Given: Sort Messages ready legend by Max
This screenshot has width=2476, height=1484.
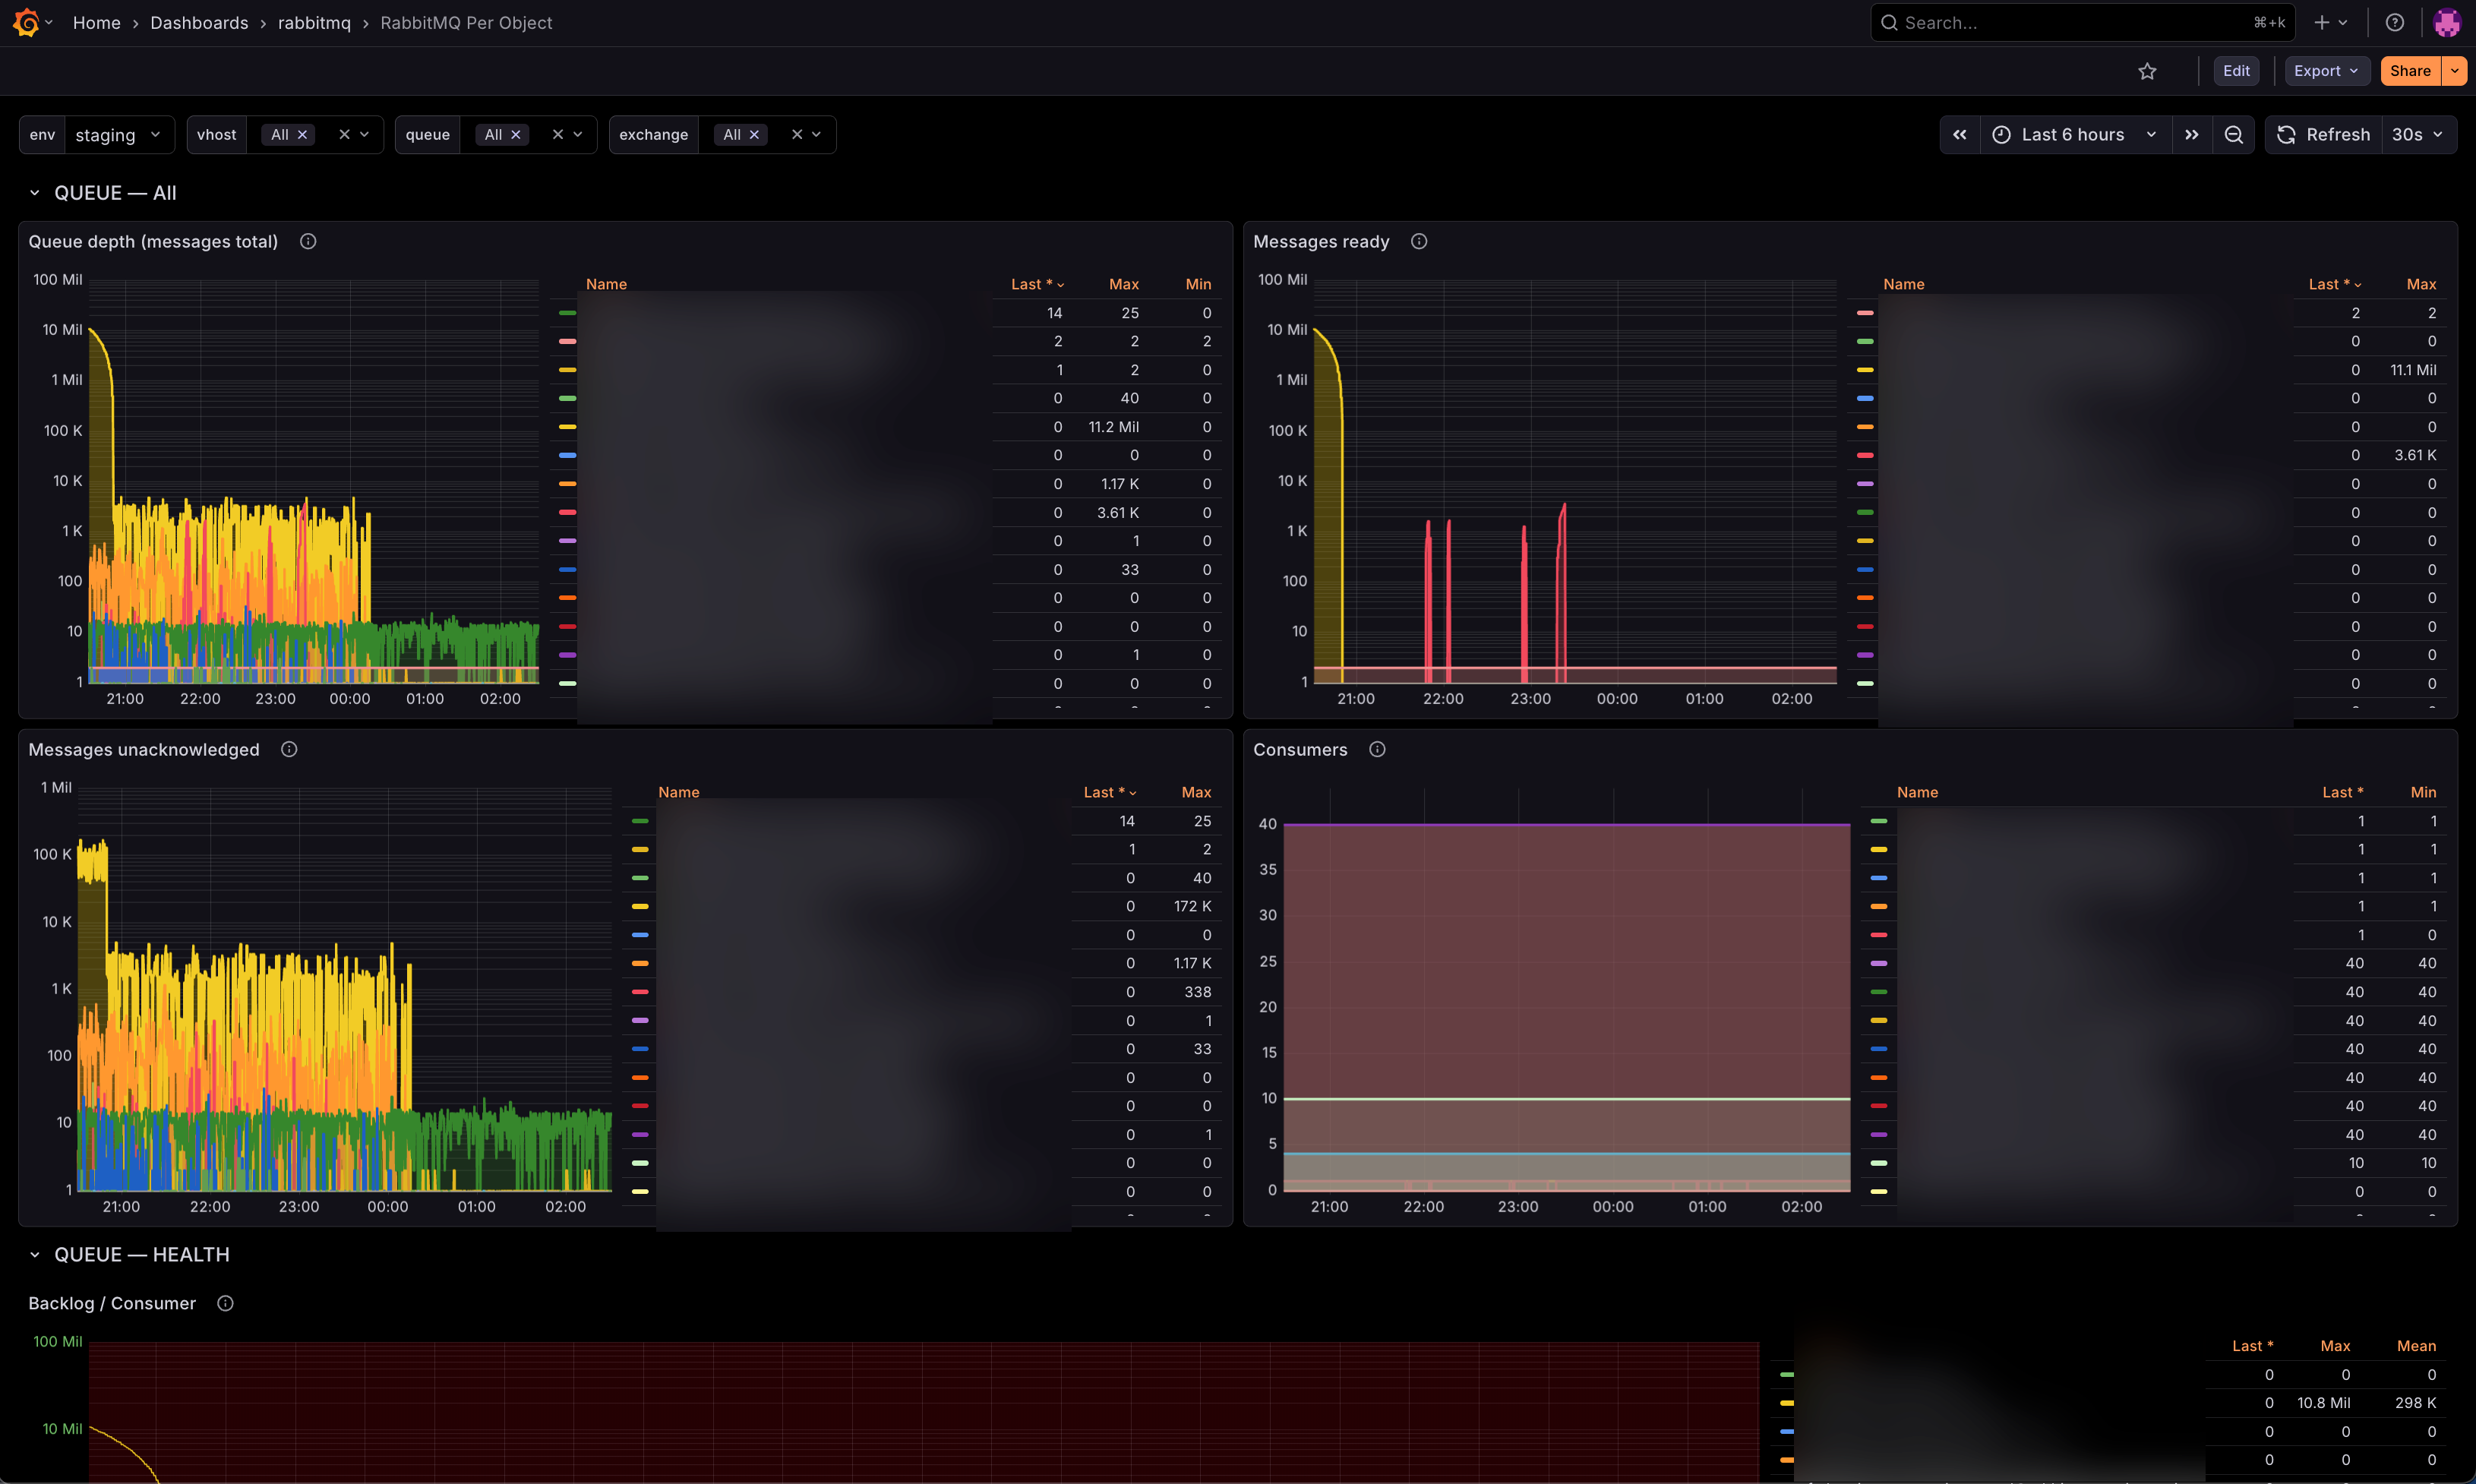Looking at the screenshot, I should 2421,284.
